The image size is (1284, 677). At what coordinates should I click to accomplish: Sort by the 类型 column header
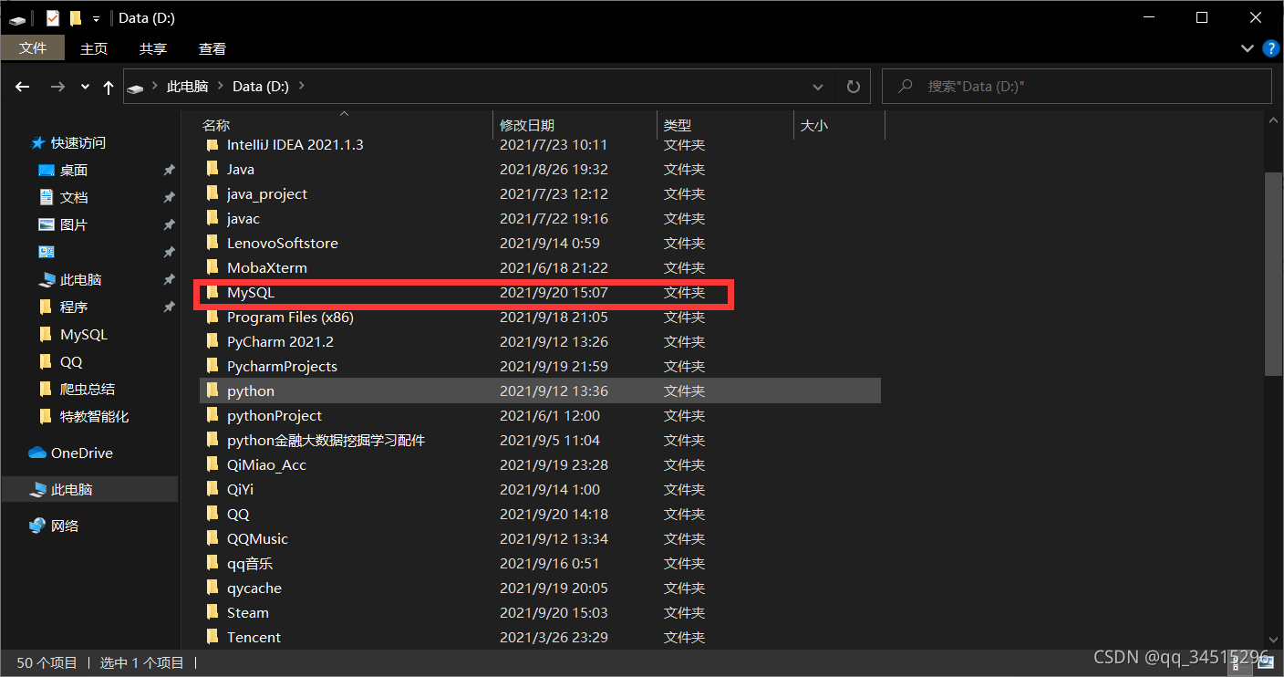(x=725, y=125)
